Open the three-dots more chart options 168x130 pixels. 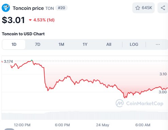click(x=158, y=44)
